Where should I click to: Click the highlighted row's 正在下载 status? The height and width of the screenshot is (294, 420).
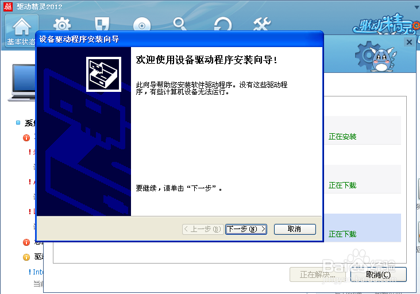tap(342, 234)
